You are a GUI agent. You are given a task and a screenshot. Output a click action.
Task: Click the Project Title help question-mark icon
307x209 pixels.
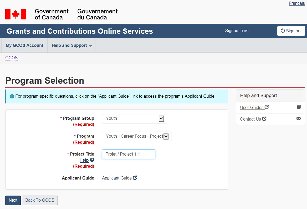point(92,160)
